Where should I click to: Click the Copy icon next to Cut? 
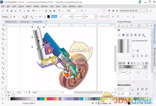point(25,11)
